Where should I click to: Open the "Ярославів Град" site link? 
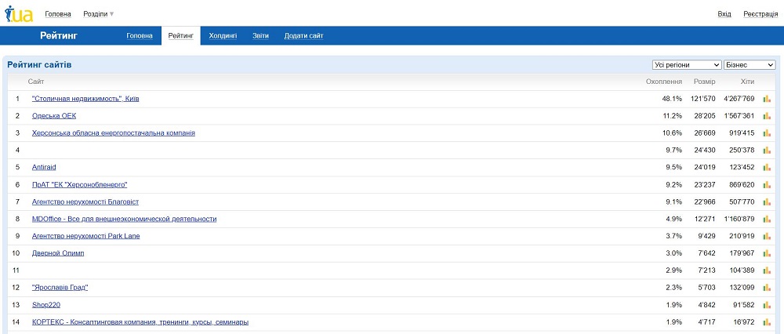point(60,288)
